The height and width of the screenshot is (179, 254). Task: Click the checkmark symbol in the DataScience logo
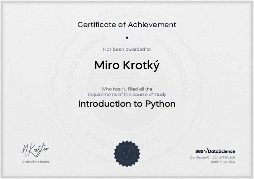206,151
